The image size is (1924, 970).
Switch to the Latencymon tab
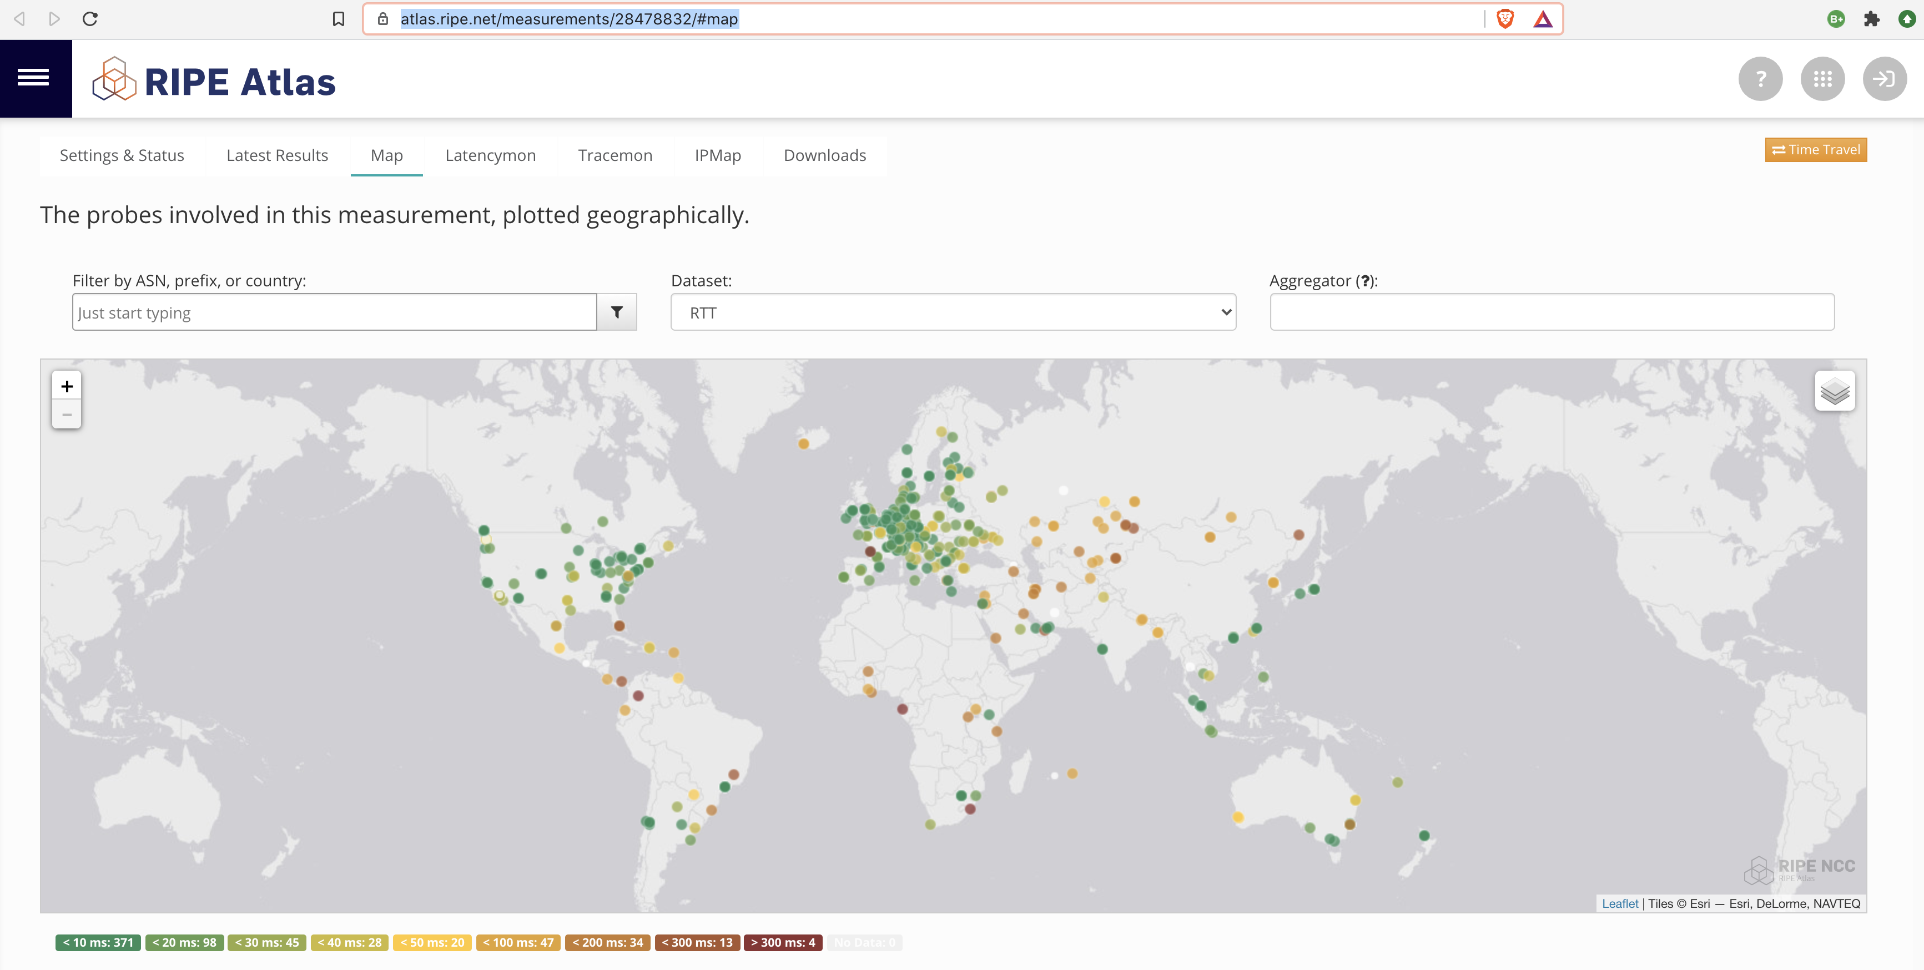click(490, 155)
